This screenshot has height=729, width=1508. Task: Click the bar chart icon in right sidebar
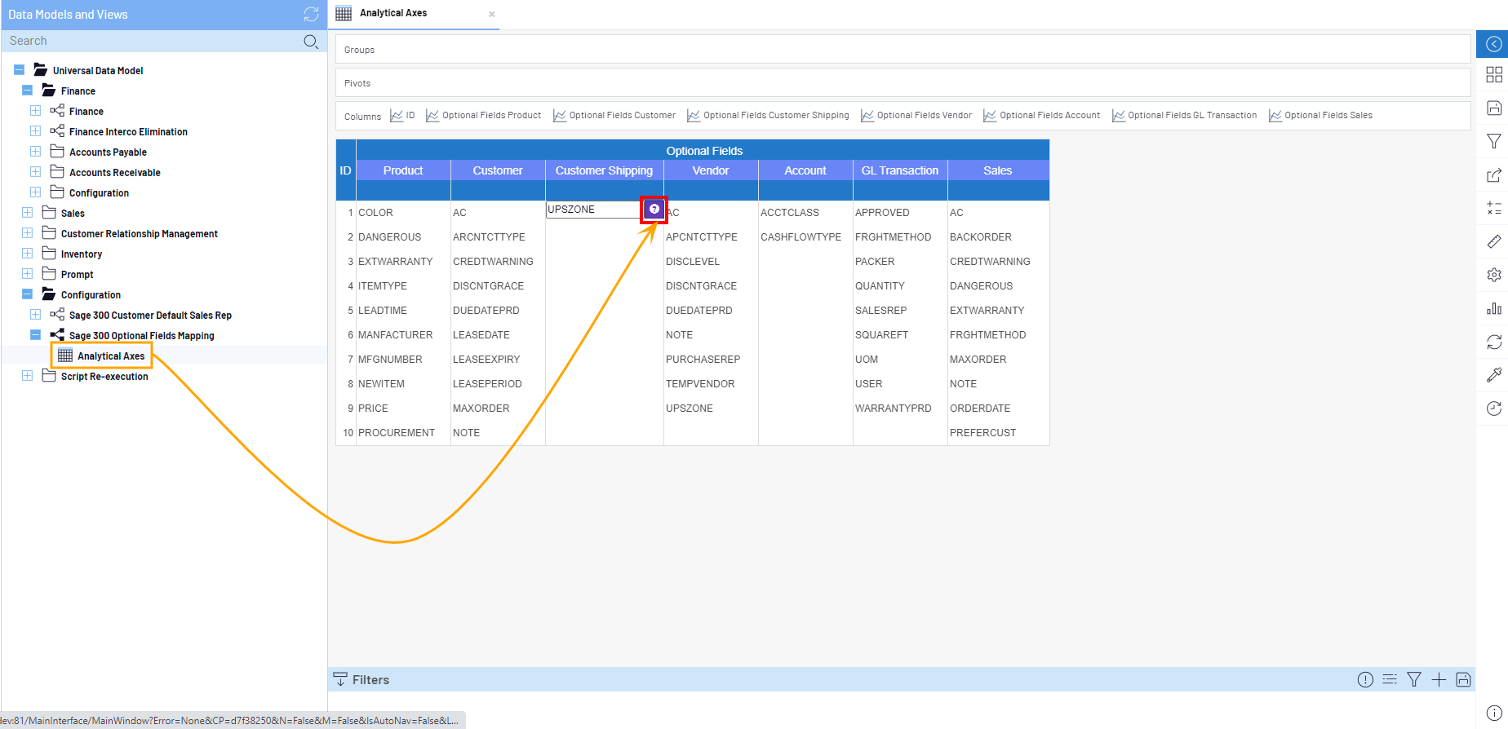(x=1493, y=308)
